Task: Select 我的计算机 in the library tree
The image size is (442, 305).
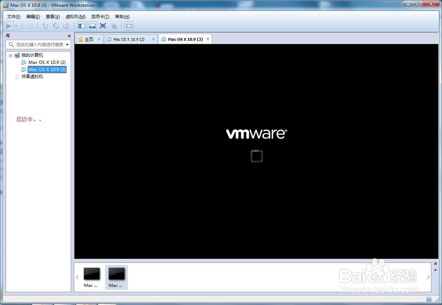Action: coord(32,55)
